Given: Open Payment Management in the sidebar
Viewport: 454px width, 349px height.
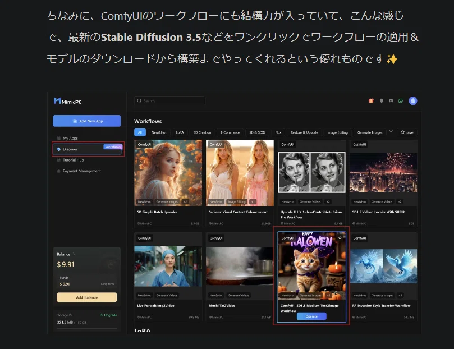Looking at the screenshot, I should click(x=81, y=171).
